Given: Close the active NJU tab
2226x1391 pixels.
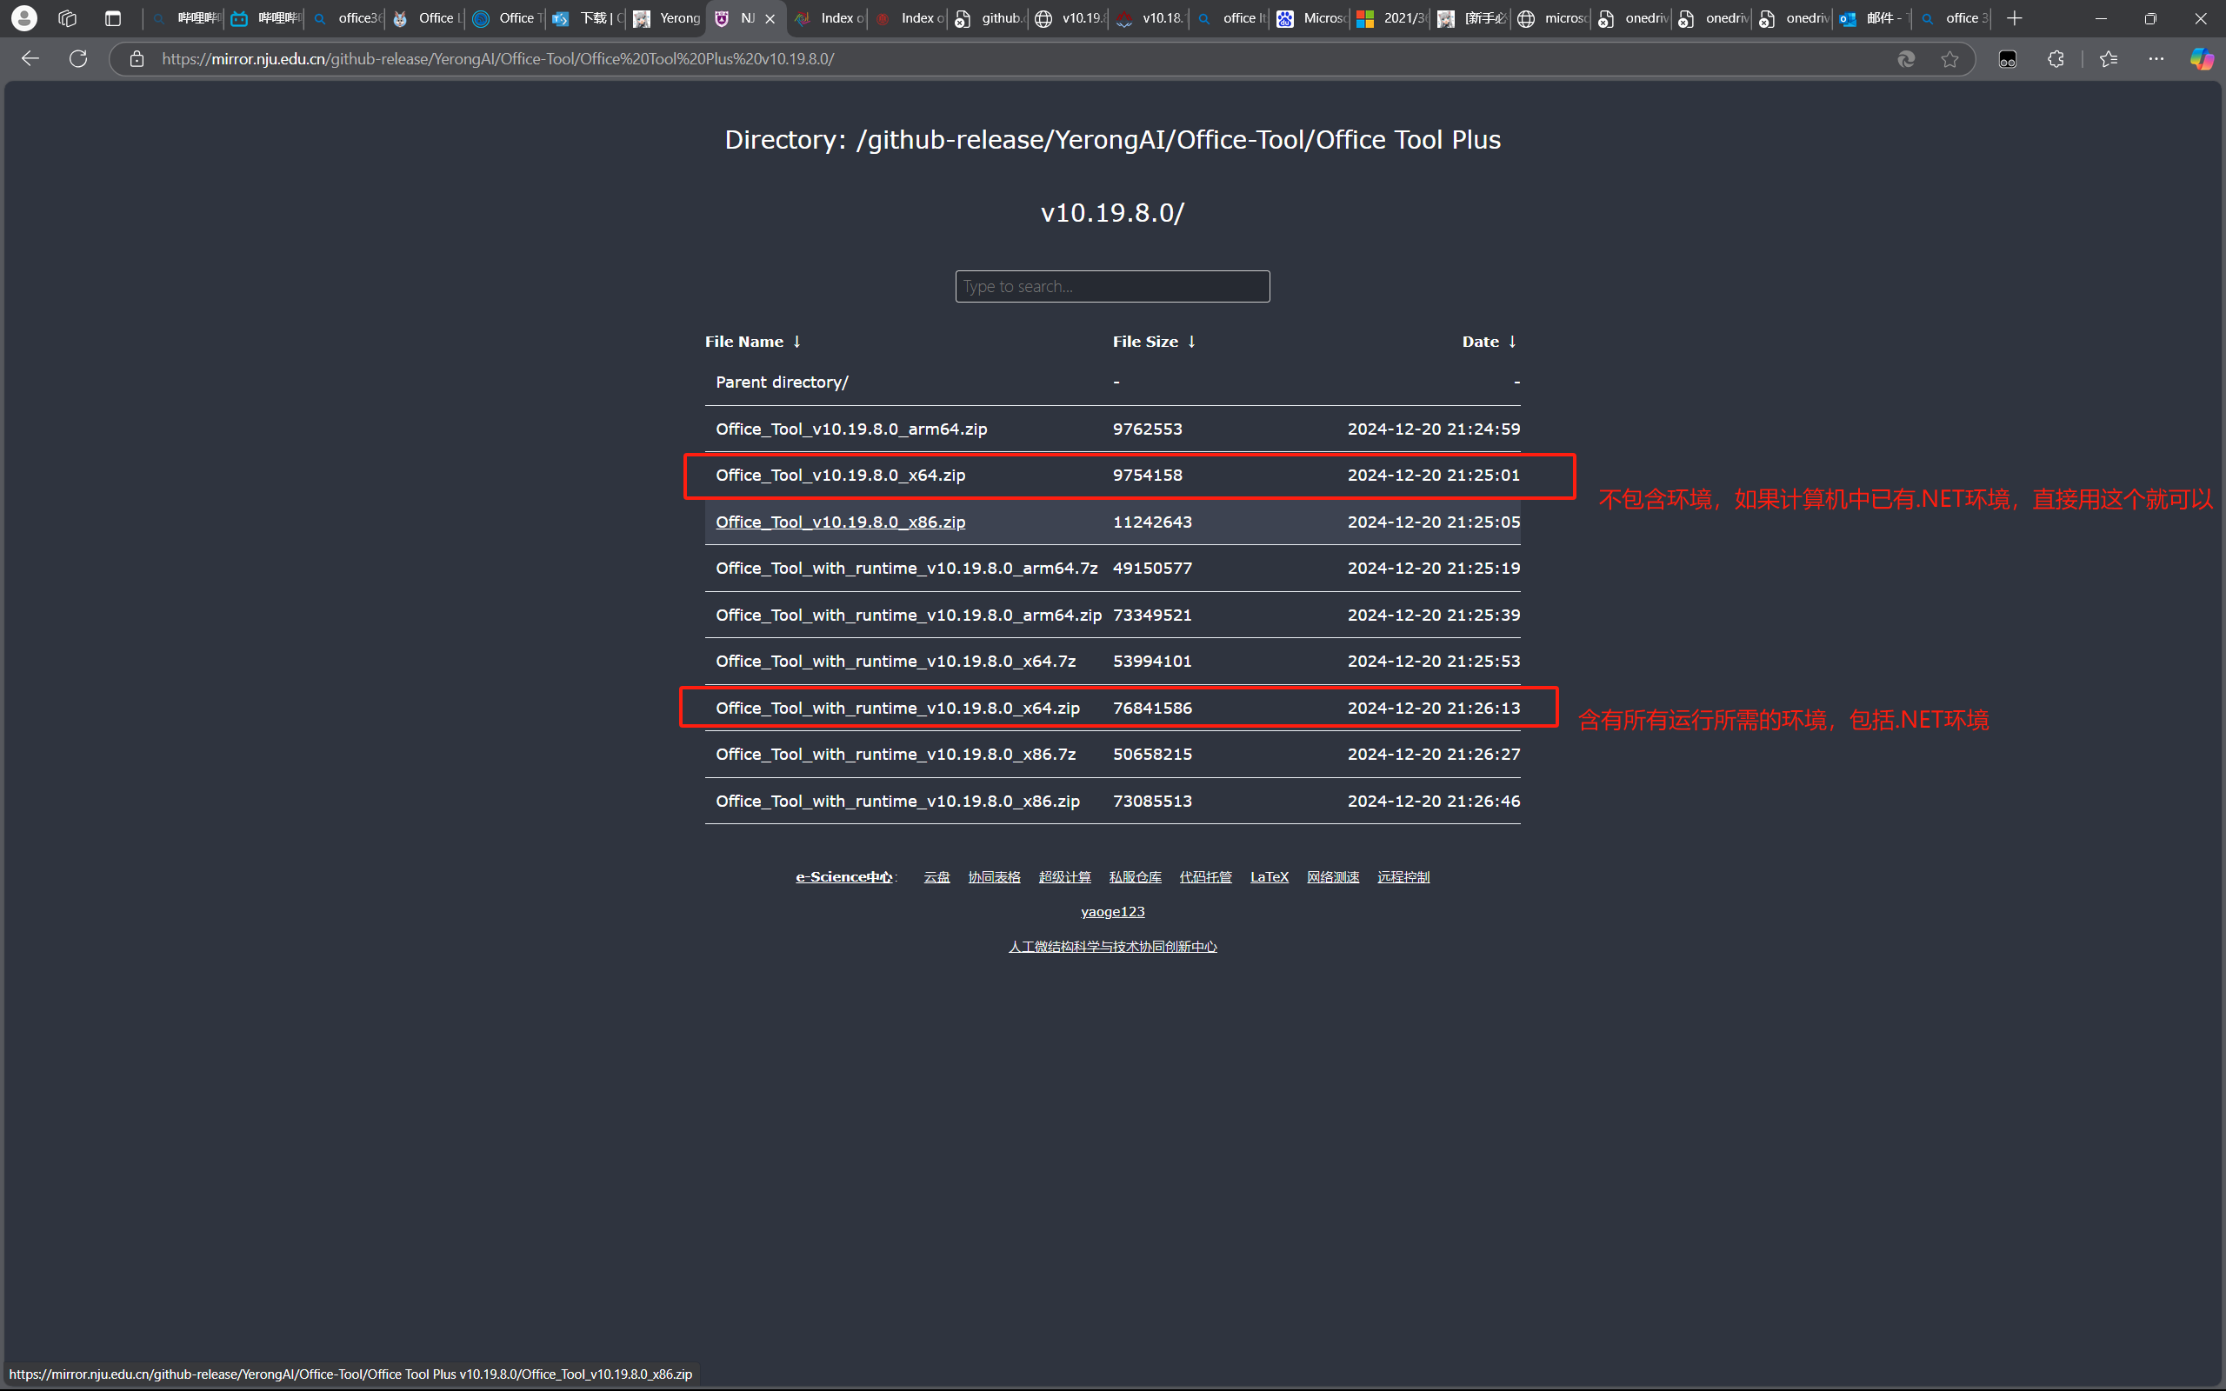Looking at the screenshot, I should click(770, 18).
